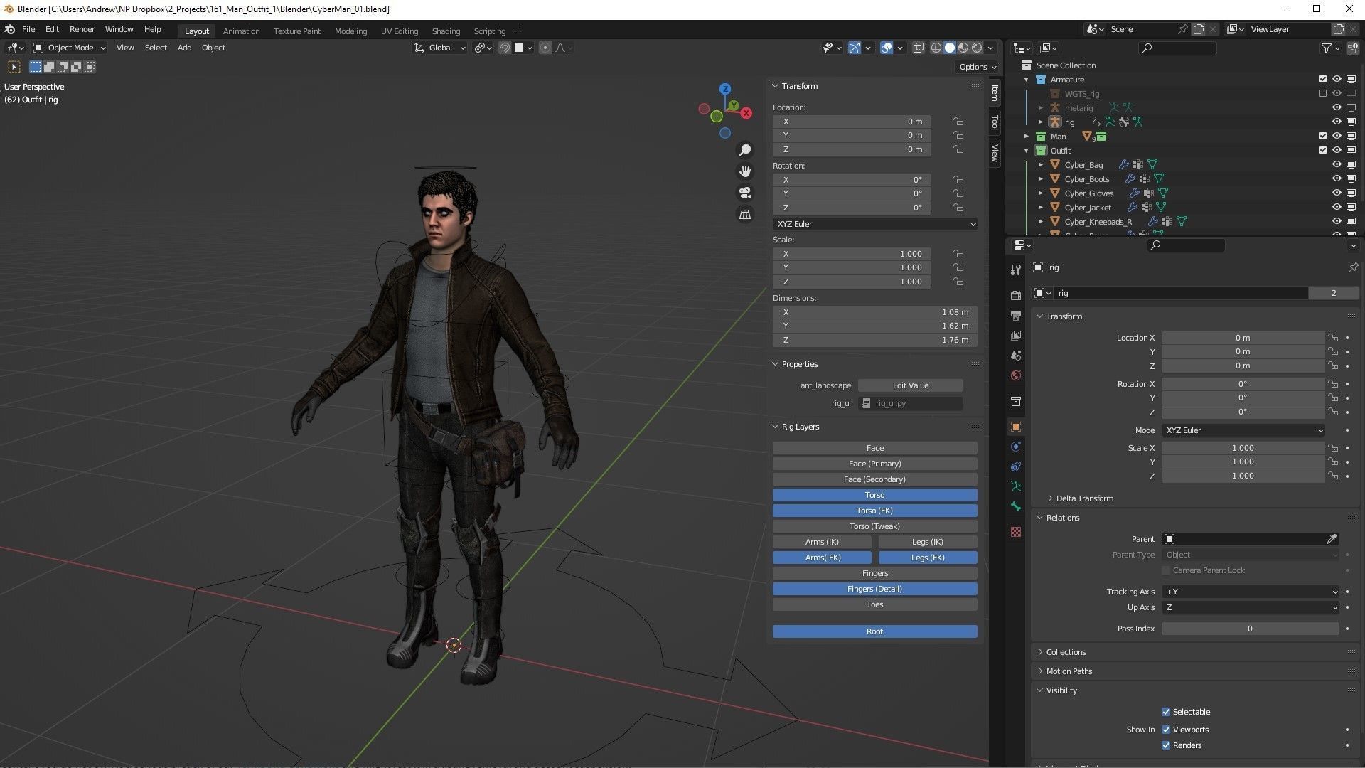This screenshot has width=1365, height=768.
Task: Open Armature Object Data properties tab
Action: pos(1016,486)
